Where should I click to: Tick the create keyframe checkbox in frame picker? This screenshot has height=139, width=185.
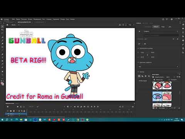(153, 77)
